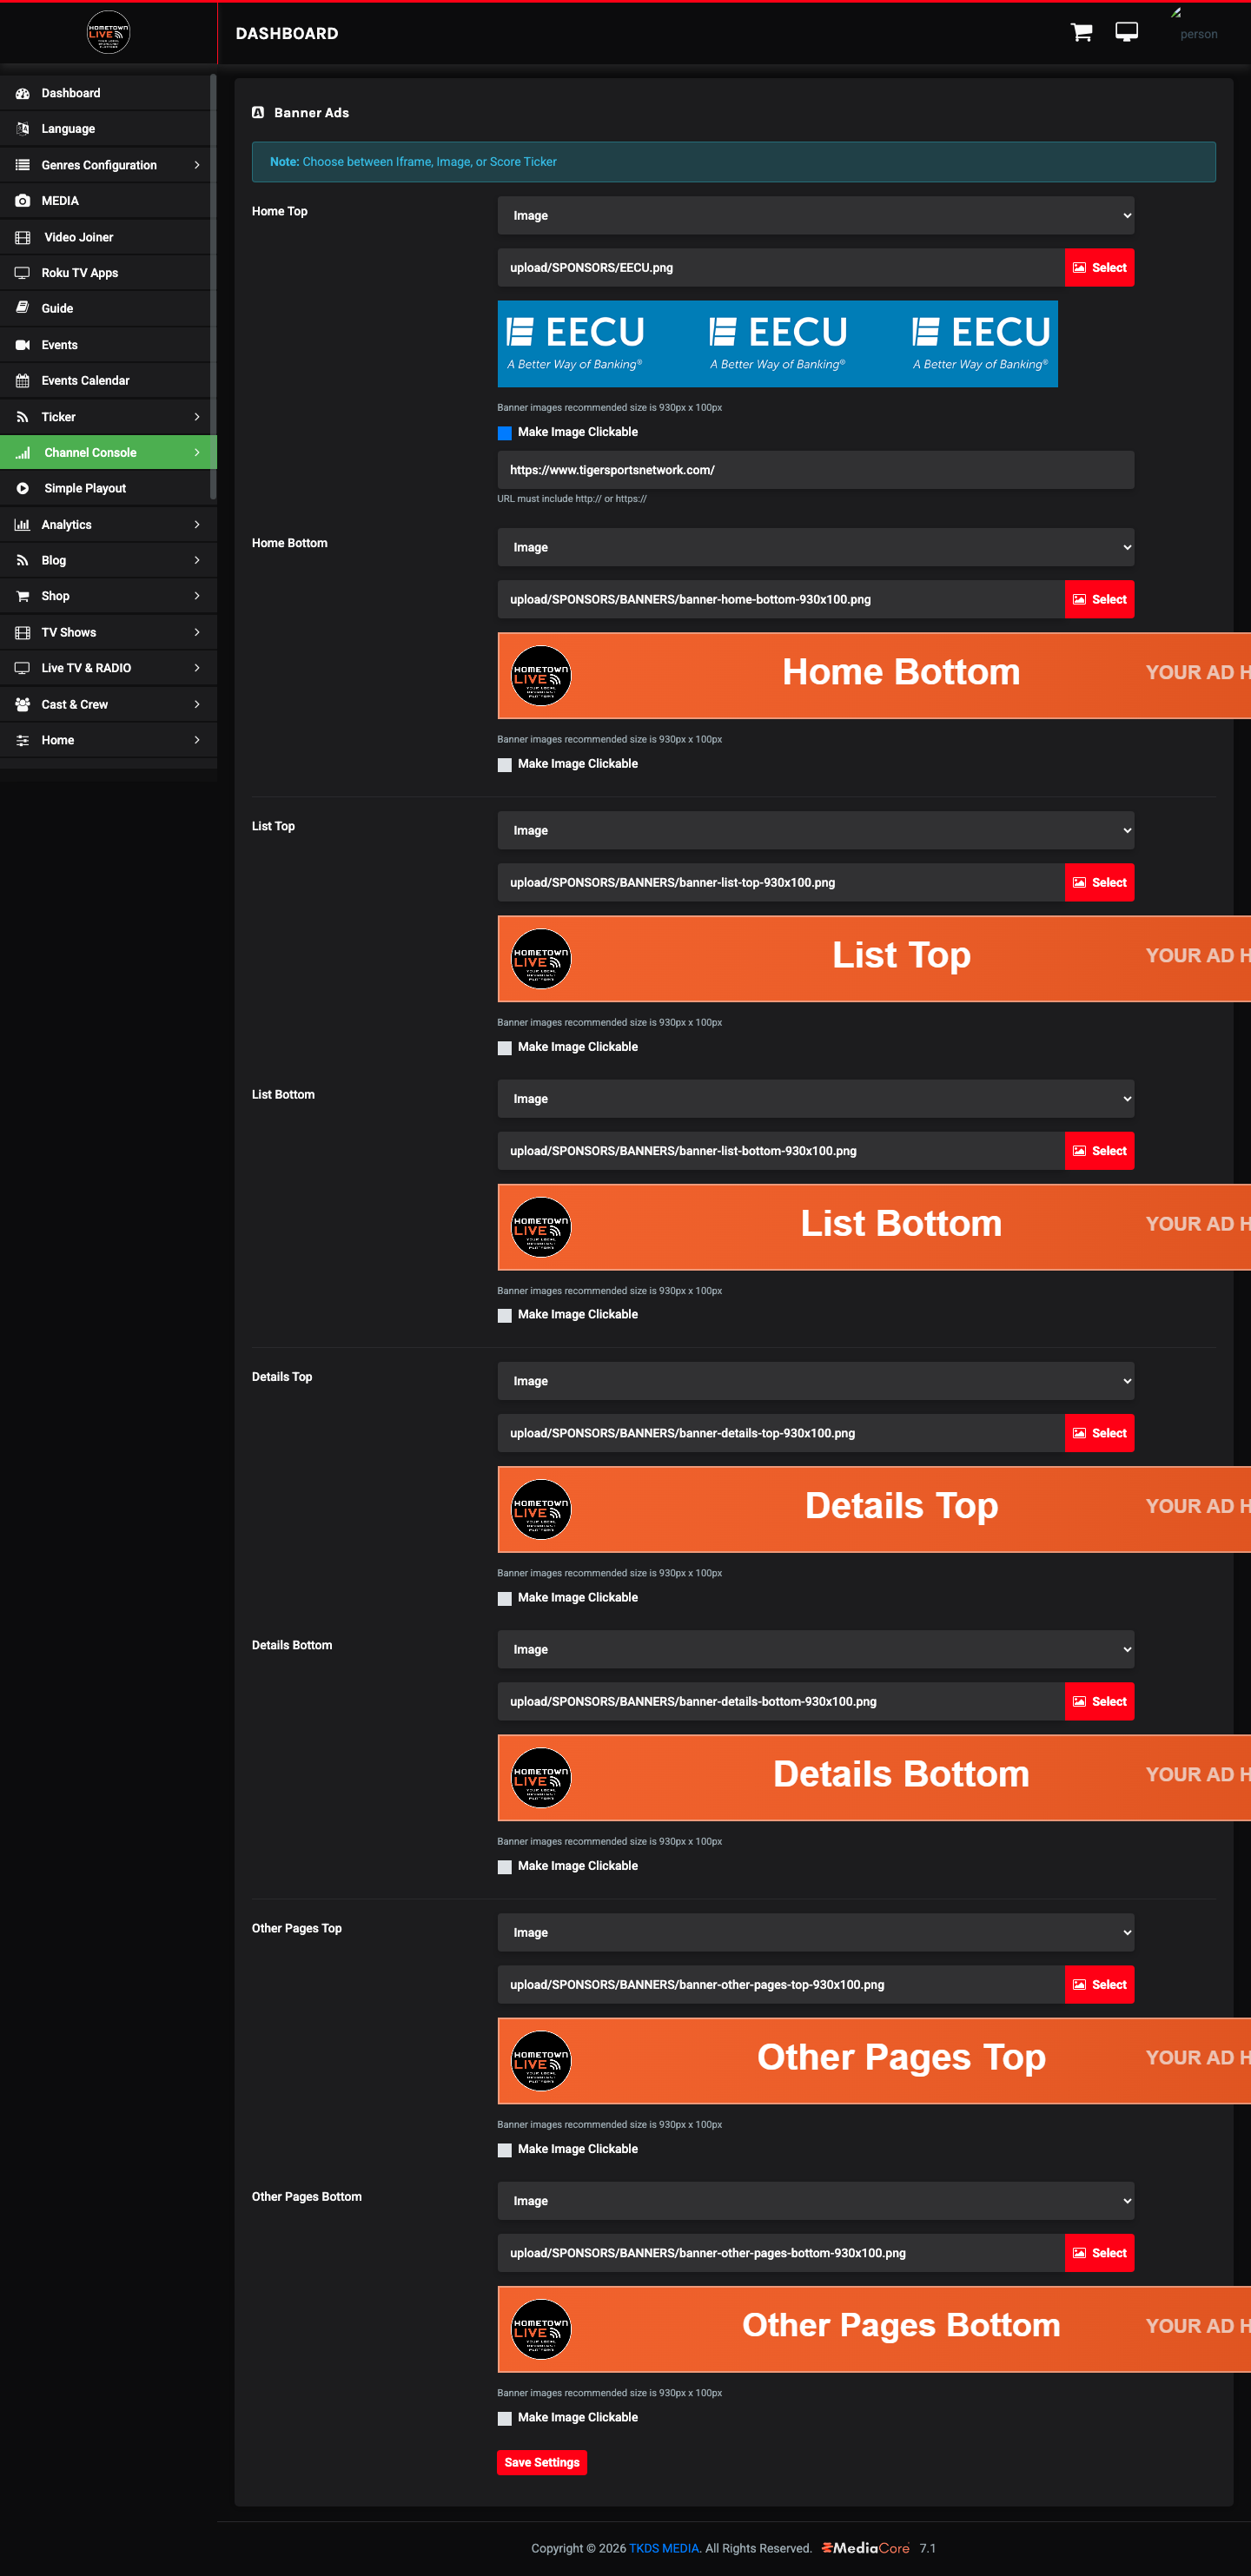Open the Other Pages Top type dropdown
This screenshot has width=1251, height=2576.
(x=815, y=1932)
